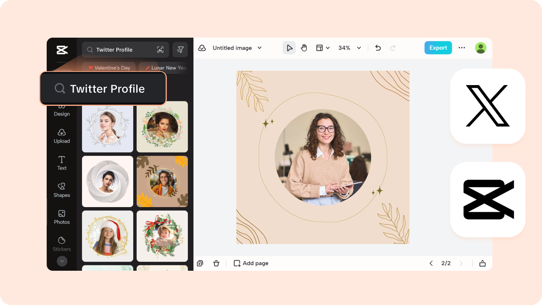The height and width of the screenshot is (305, 542).
Task: Open the user profile avatar menu
Action: [x=481, y=48]
